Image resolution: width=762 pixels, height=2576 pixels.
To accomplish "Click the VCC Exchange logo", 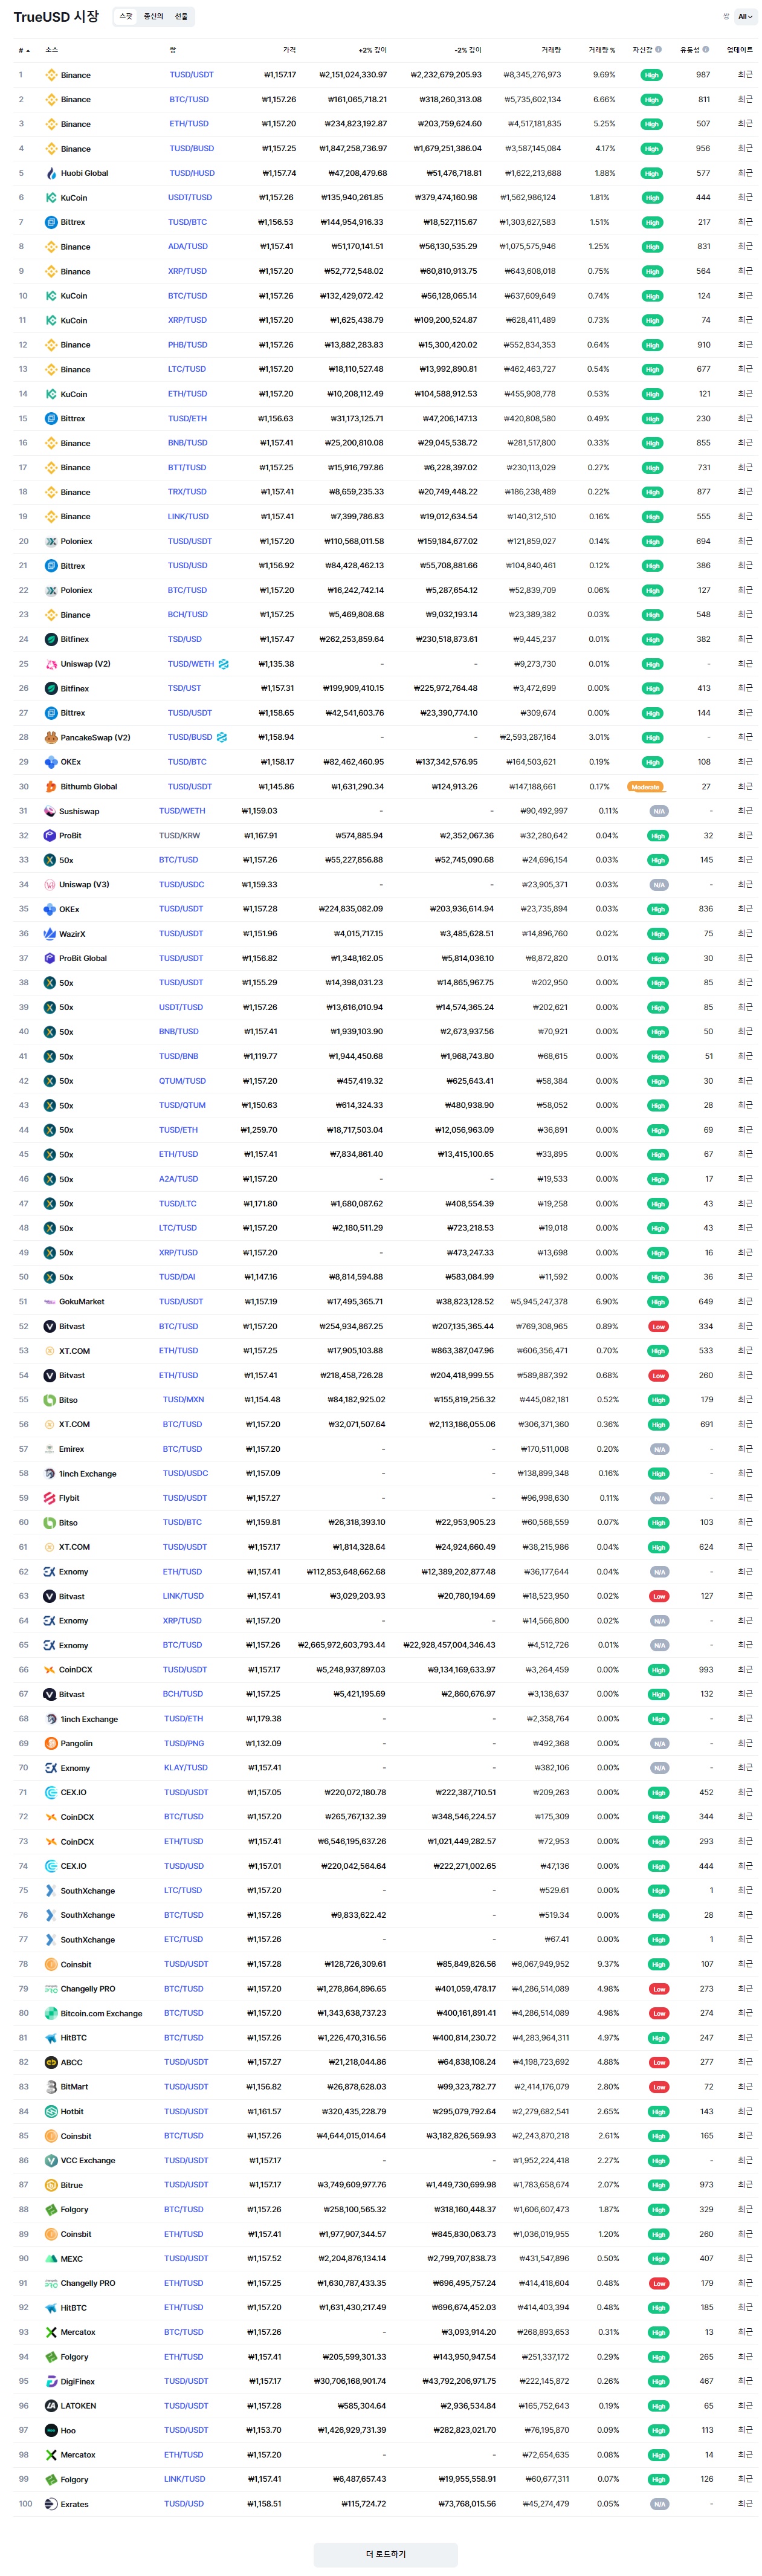I will 51,2160.
